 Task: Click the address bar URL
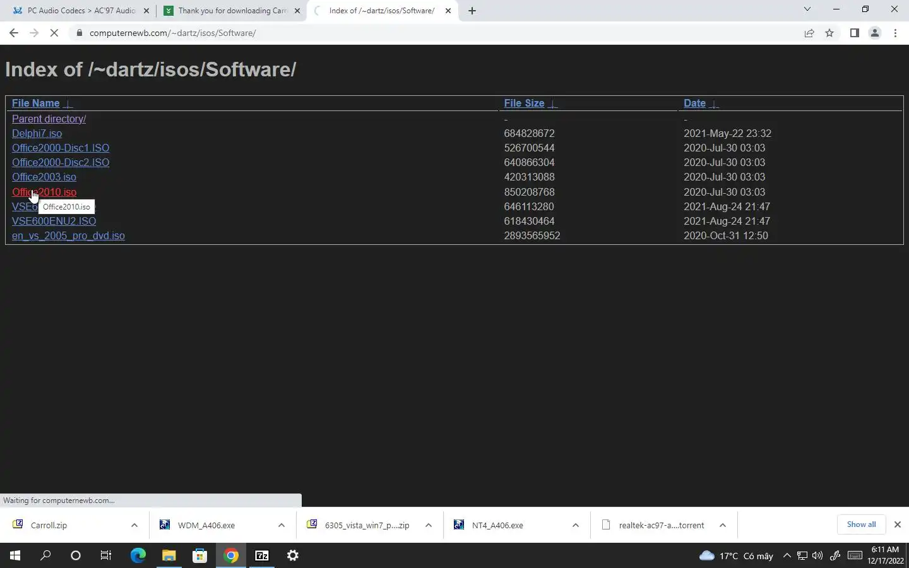pyautogui.click(x=172, y=33)
